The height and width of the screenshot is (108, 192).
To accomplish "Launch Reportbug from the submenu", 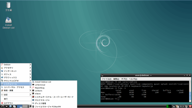I will pos(54,88).
